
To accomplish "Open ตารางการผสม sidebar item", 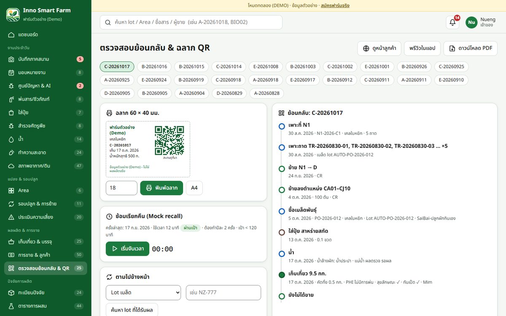I will (46, 306).
